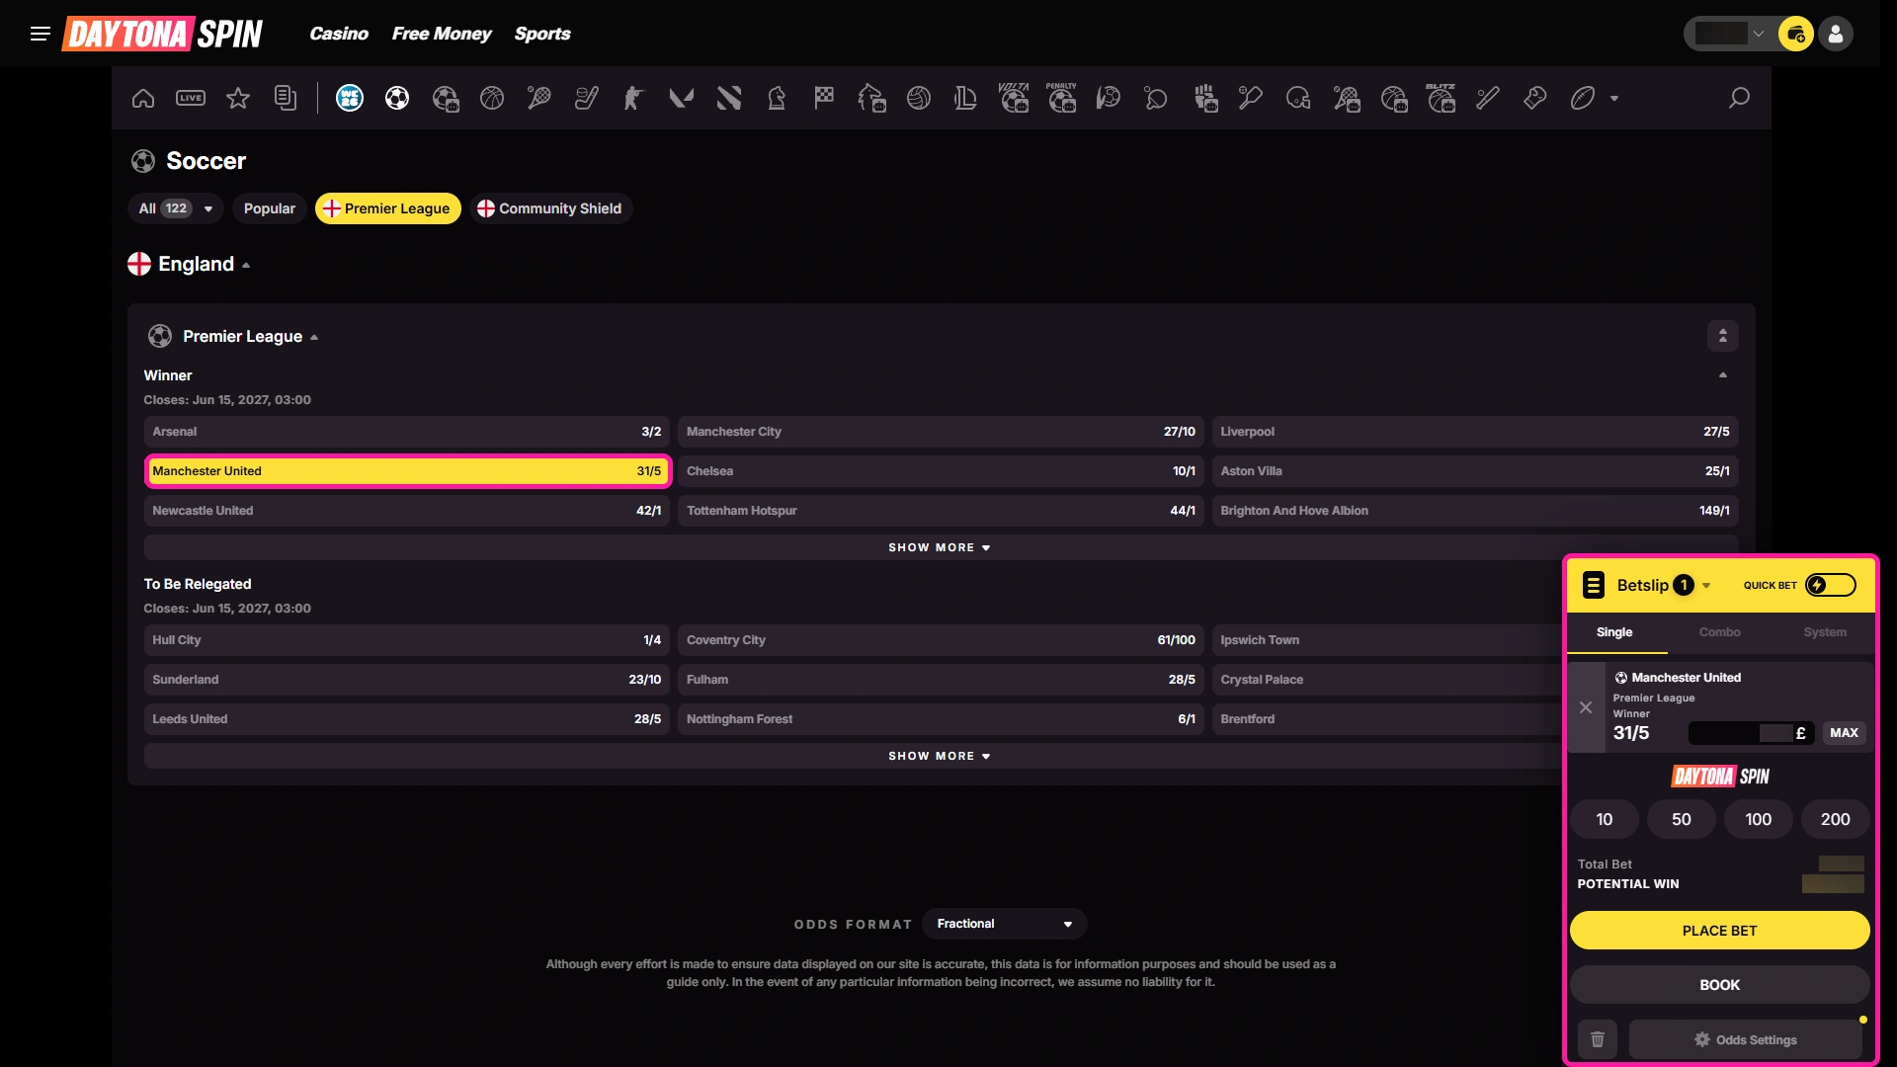This screenshot has height=1067, width=1897.
Task: Select the VOLTA football icon
Action: point(1014,98)
